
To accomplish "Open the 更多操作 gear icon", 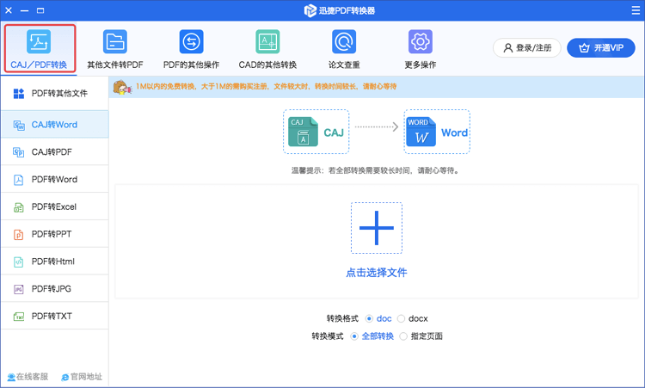I will click(421, 41).
